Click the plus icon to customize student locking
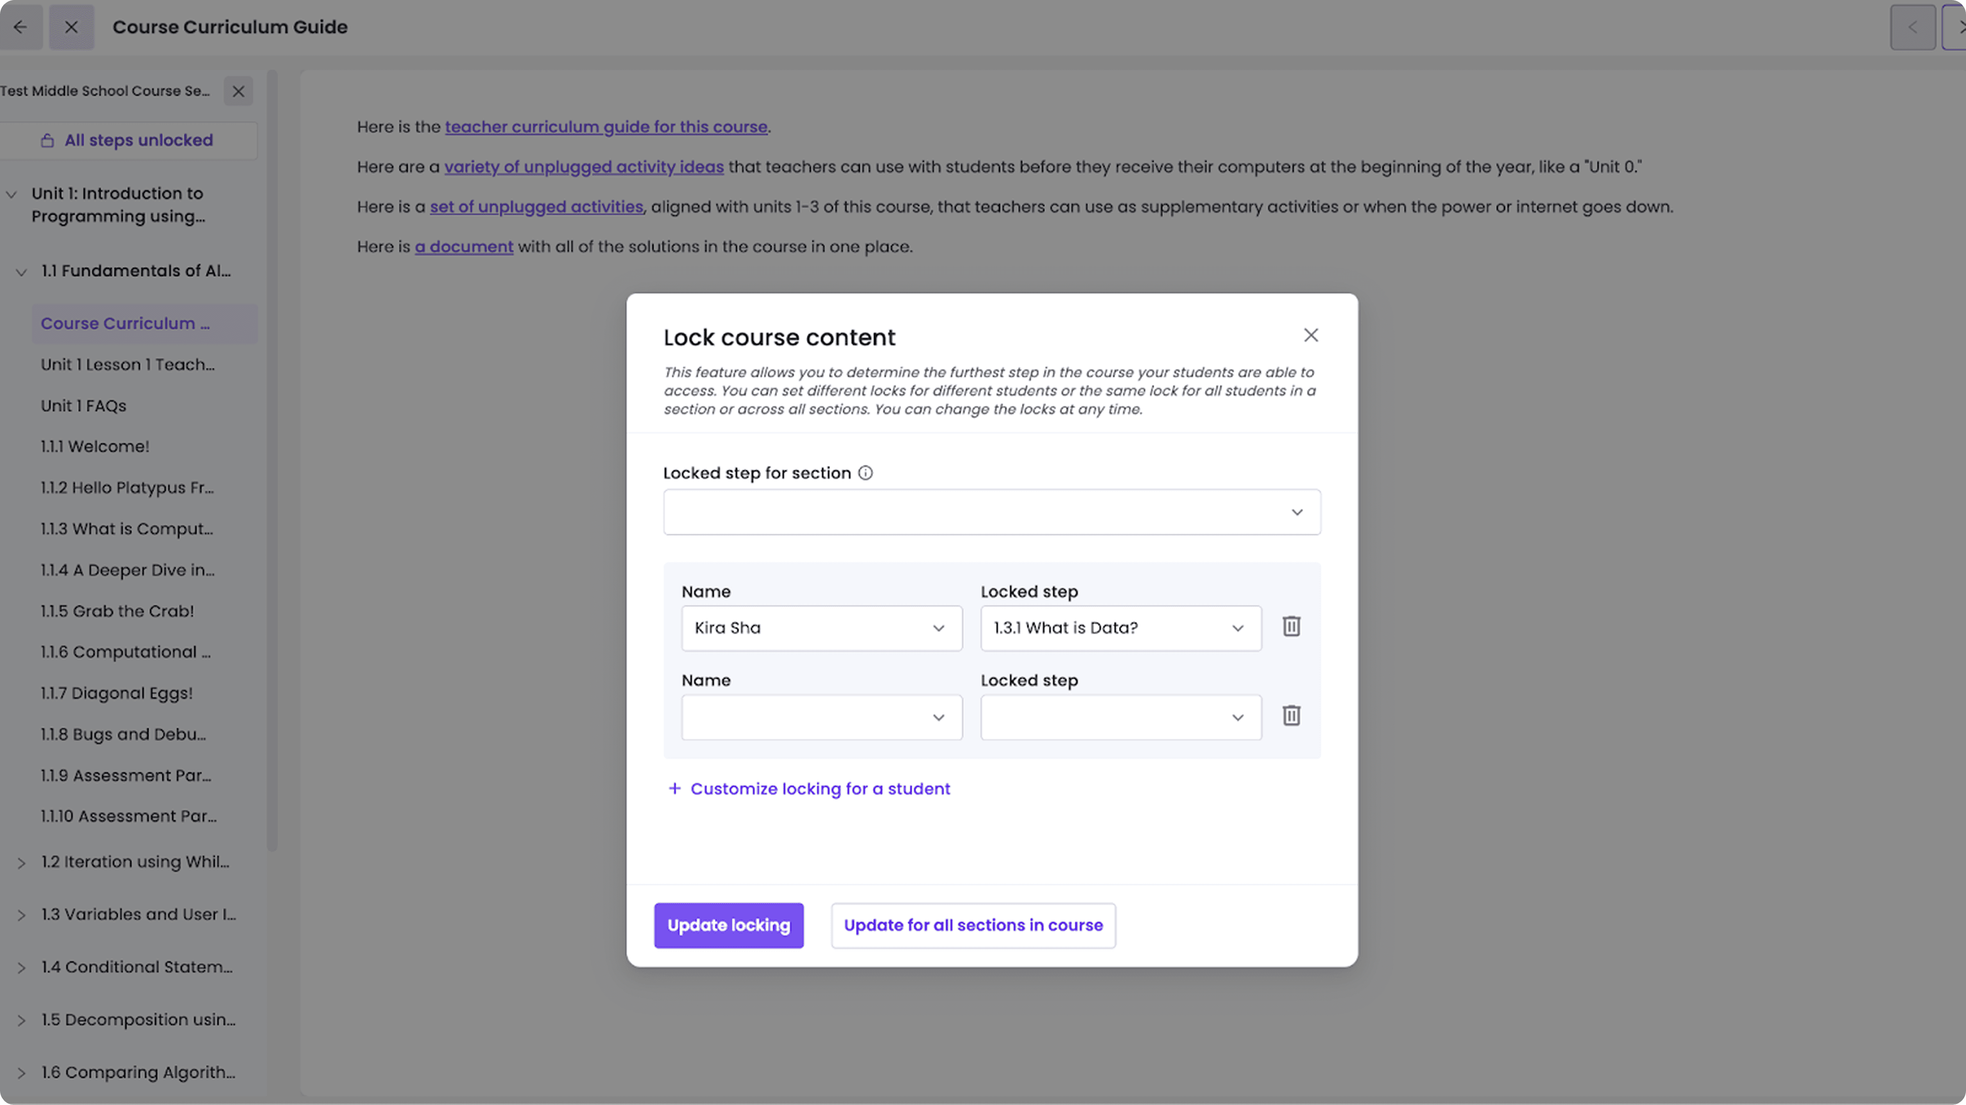 pyautogui.click(x=674, y=789)
